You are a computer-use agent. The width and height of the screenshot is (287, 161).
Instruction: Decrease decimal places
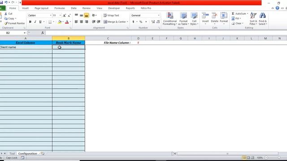[158, 22]
